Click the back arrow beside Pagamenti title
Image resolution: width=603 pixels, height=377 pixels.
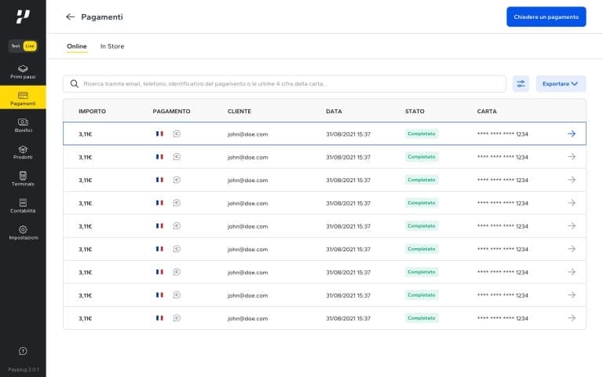(x=71, y=16)
